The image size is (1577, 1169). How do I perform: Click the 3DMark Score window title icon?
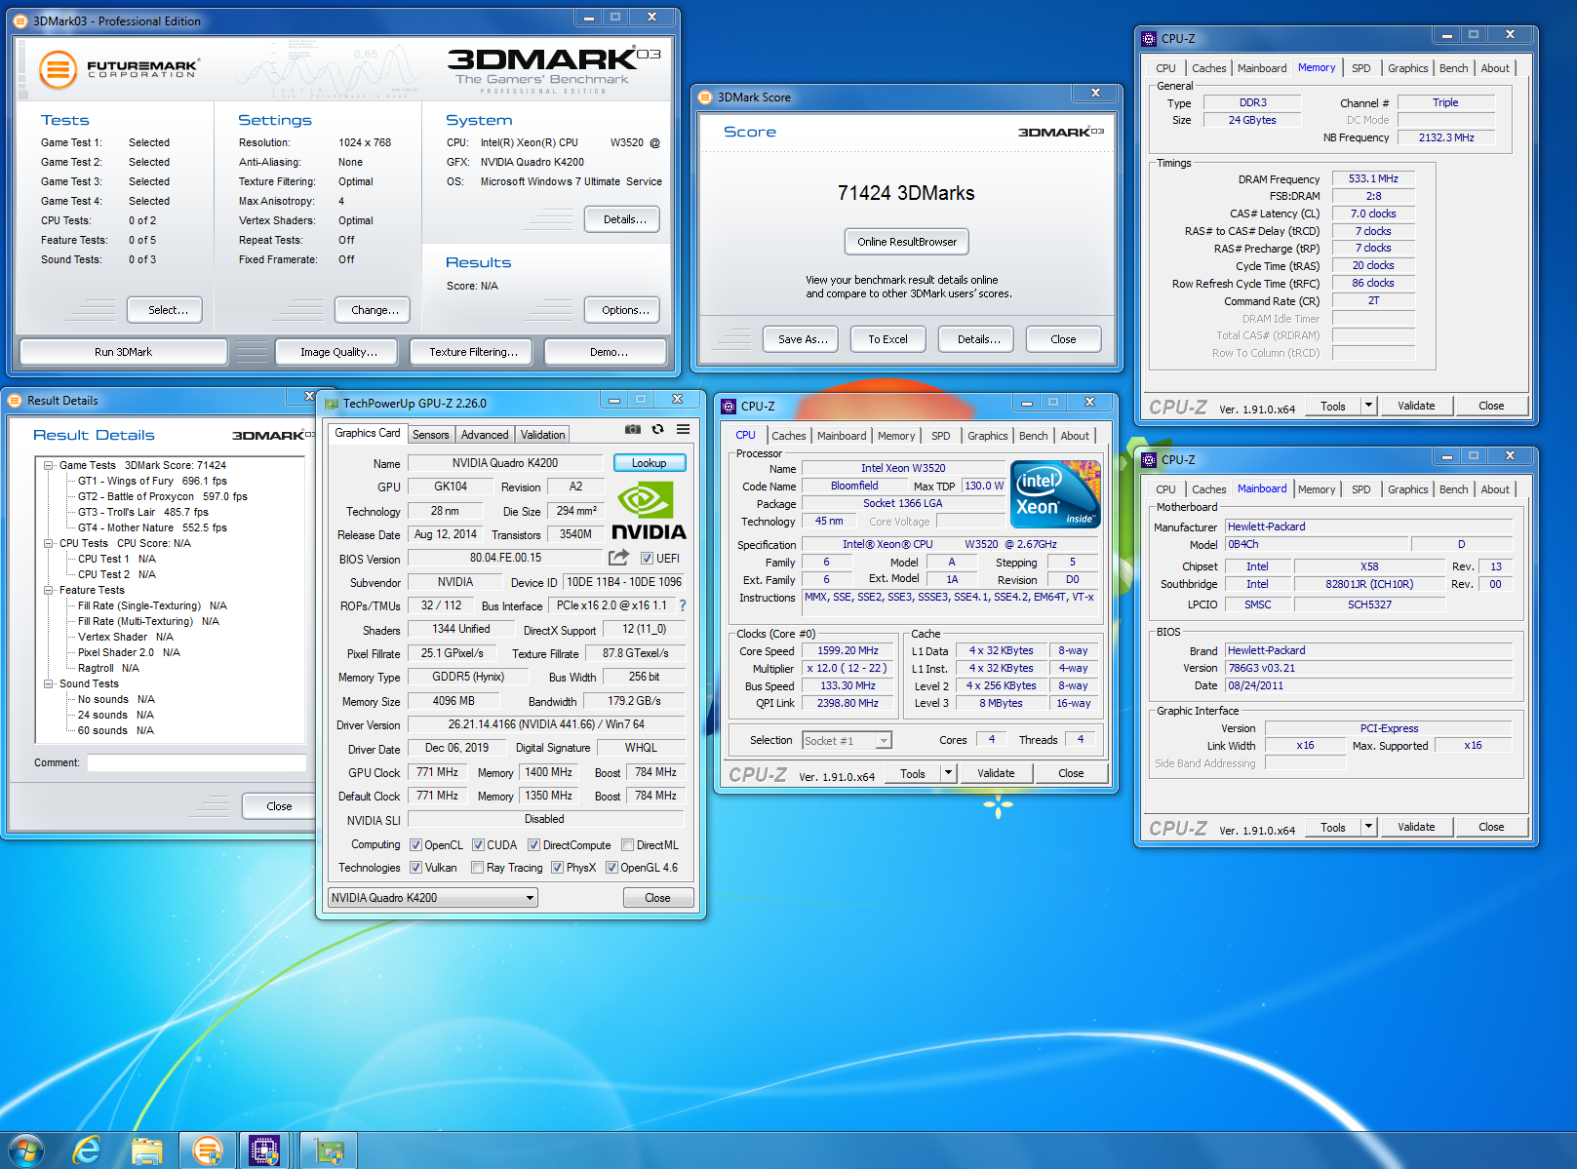706,97
